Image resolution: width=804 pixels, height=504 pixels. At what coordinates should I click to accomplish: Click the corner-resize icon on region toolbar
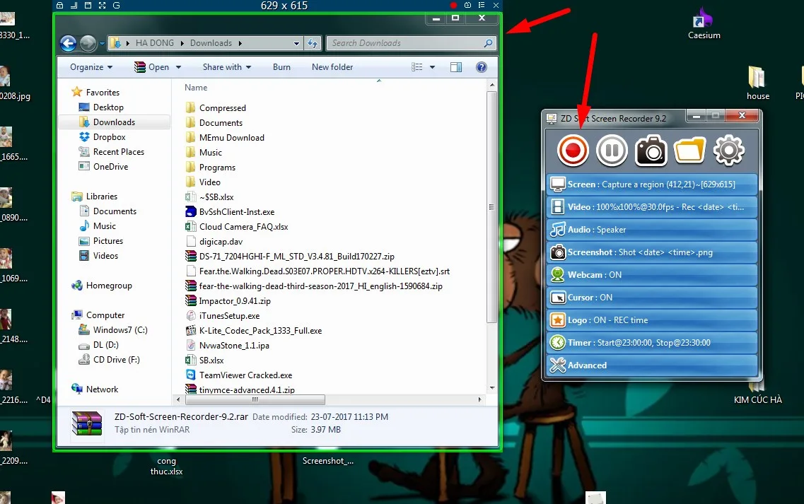pyautogui.click(x=74, y=5)
